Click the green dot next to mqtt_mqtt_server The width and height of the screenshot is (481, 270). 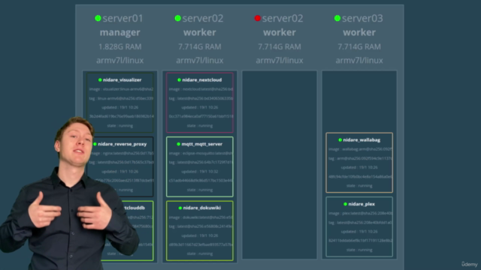click(179, 144)
